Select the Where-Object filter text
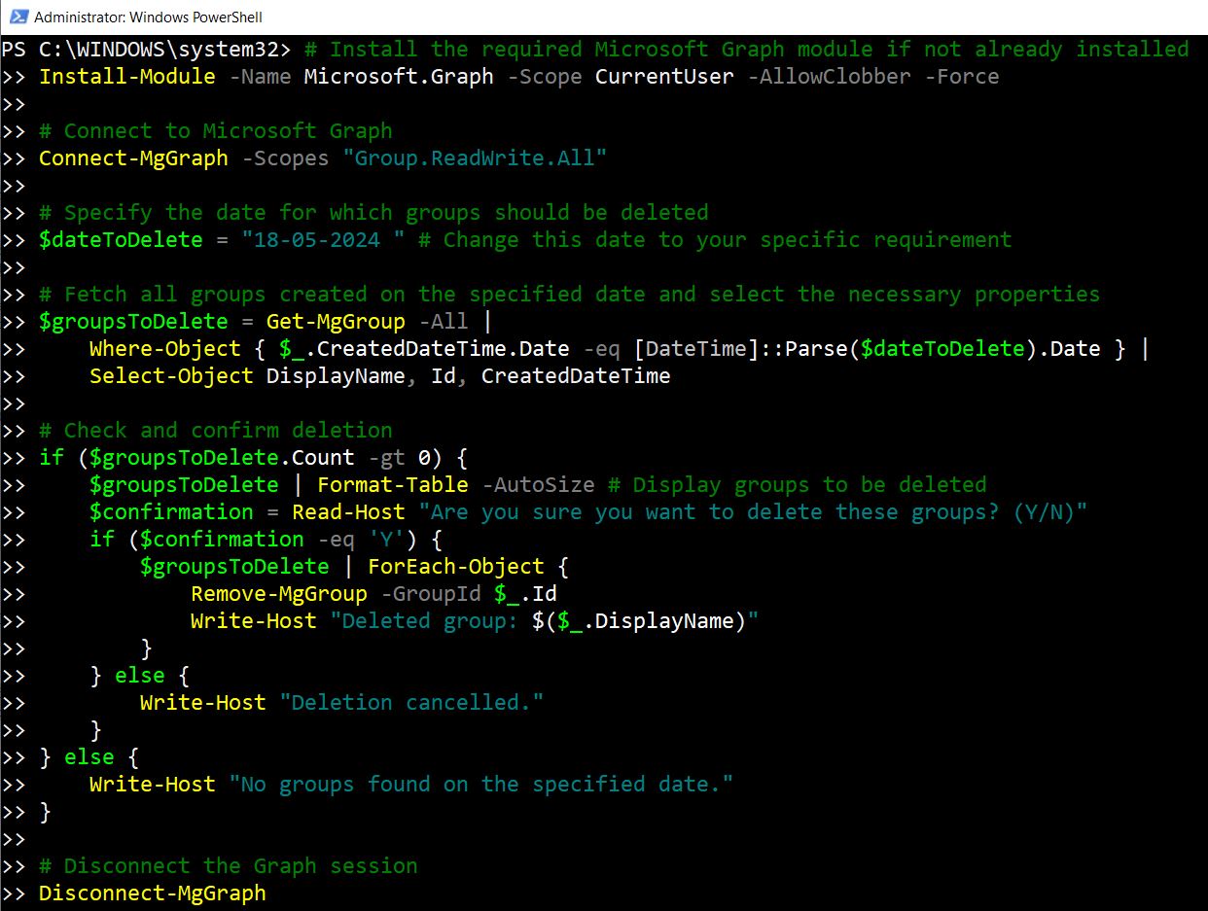Image resolution: width=1208 pixels, height=911 pixels. pyautogui.click(x=164, y=348)
